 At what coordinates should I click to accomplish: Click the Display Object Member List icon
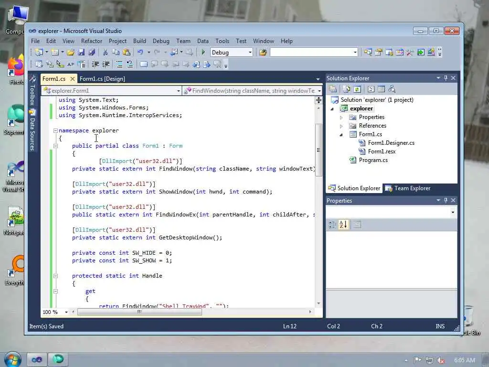pos(39,65)
